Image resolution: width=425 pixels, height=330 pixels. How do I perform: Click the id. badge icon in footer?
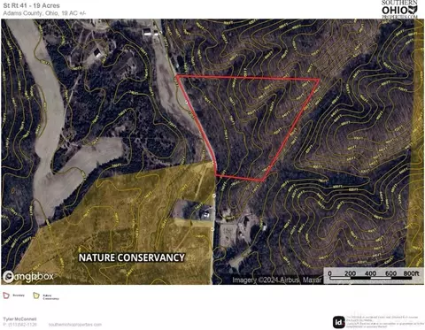click(339, 322)
